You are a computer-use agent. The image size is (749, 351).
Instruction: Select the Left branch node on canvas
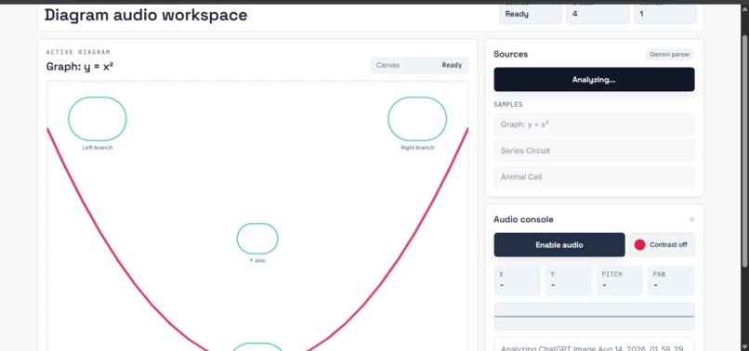point(98,119)
